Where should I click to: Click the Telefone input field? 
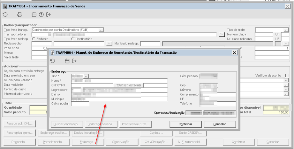(x=218, y=104)
